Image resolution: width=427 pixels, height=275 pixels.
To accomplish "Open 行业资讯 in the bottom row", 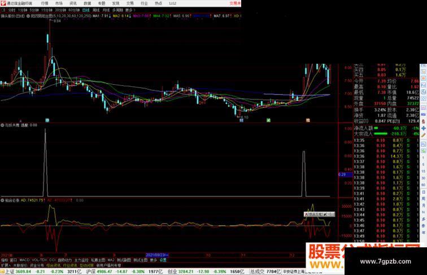I will [70, 265].
